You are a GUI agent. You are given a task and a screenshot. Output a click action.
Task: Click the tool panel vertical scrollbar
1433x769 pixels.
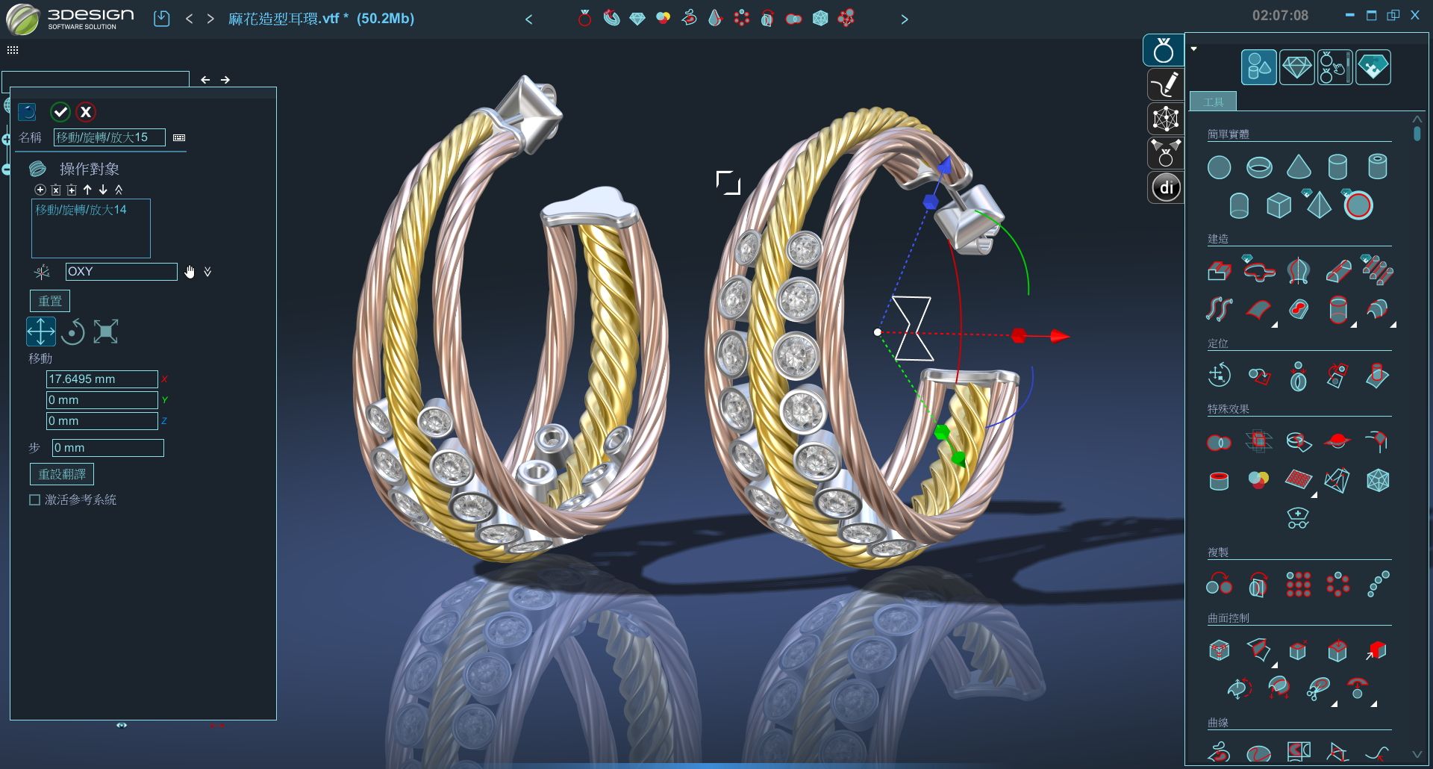pos(1417,134)
